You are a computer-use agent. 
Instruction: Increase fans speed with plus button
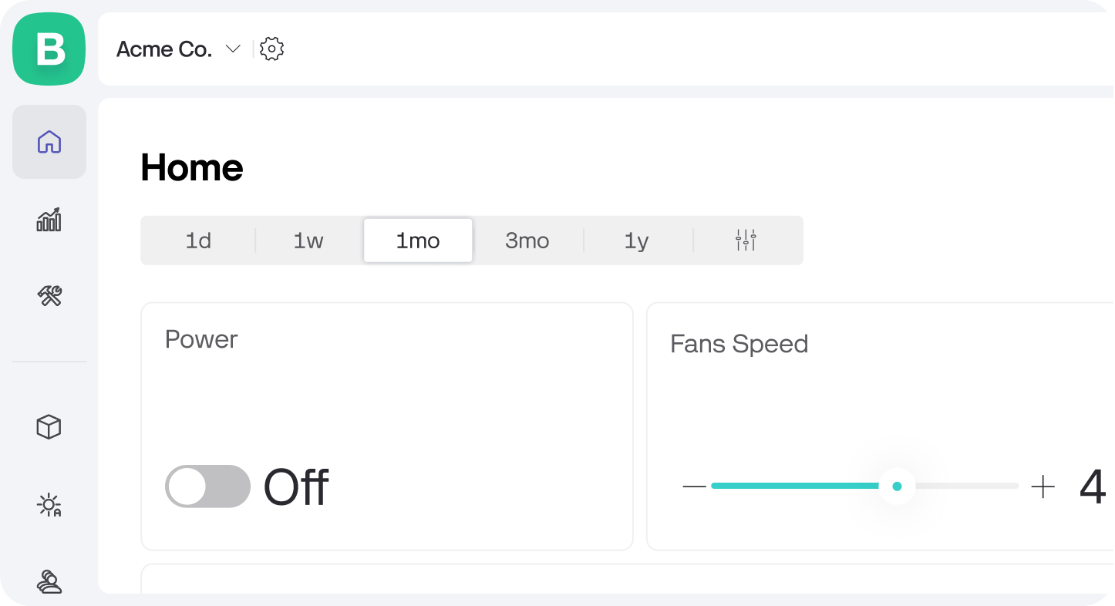(1043, 486)
